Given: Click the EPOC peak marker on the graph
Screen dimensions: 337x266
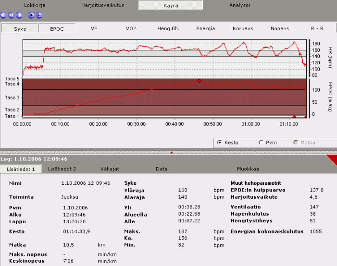Looking at the screenshot, I should pyautogui.click(x=199, y=81).
